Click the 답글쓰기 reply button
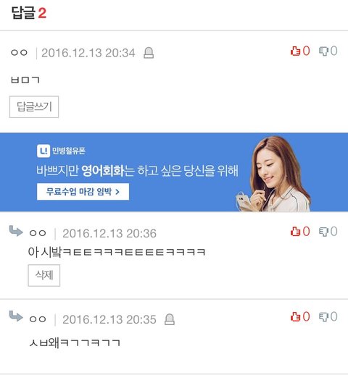348x375 pixels. tap(34, 107)
